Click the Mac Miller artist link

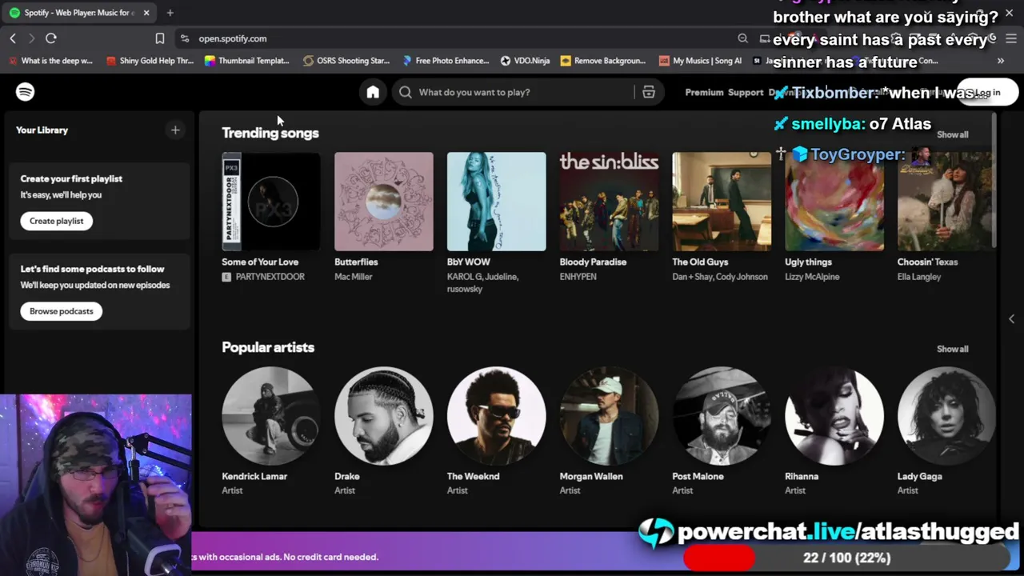(354, 277)
